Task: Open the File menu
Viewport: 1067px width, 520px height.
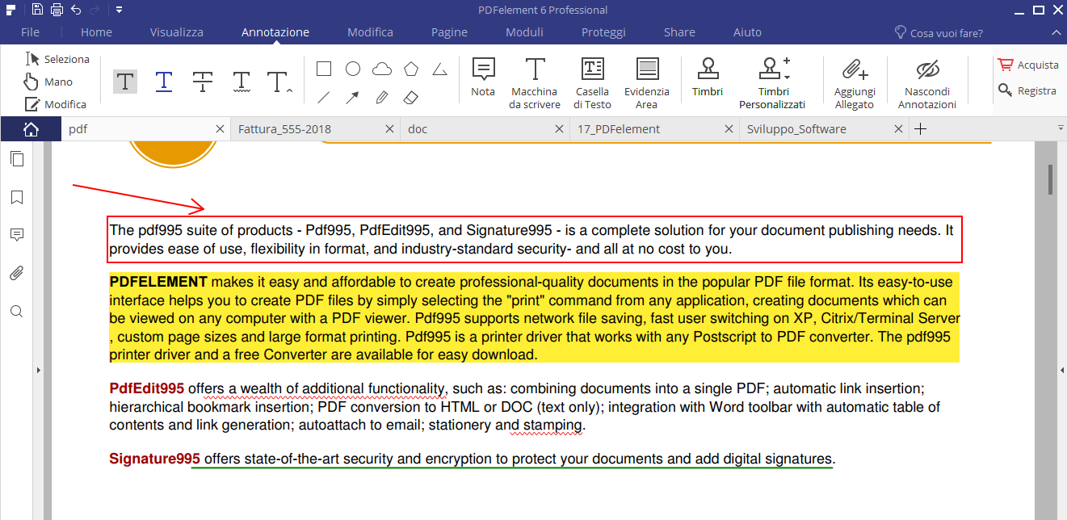Action: pos(30,32)
